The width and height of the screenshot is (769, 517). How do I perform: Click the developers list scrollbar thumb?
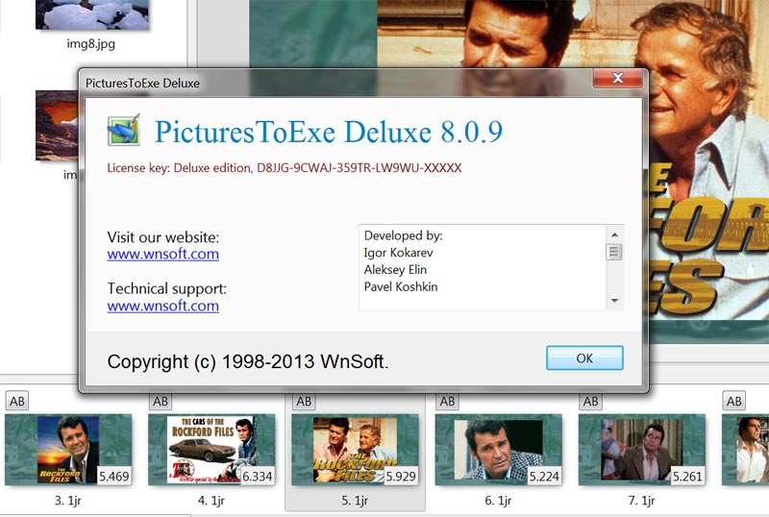(614, 253)
